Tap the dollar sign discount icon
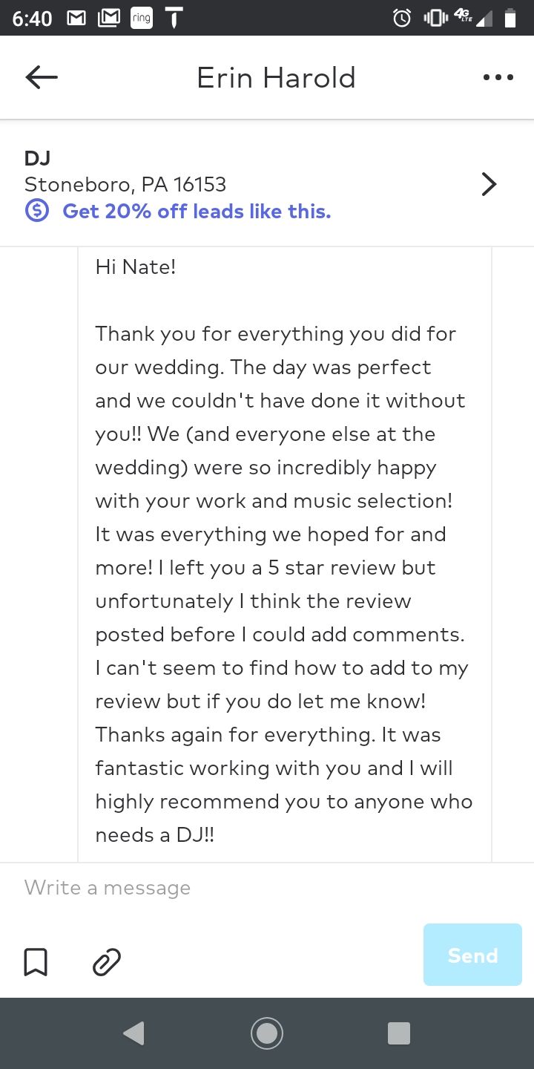This screenshot has height=1069, width=534. 37,212
